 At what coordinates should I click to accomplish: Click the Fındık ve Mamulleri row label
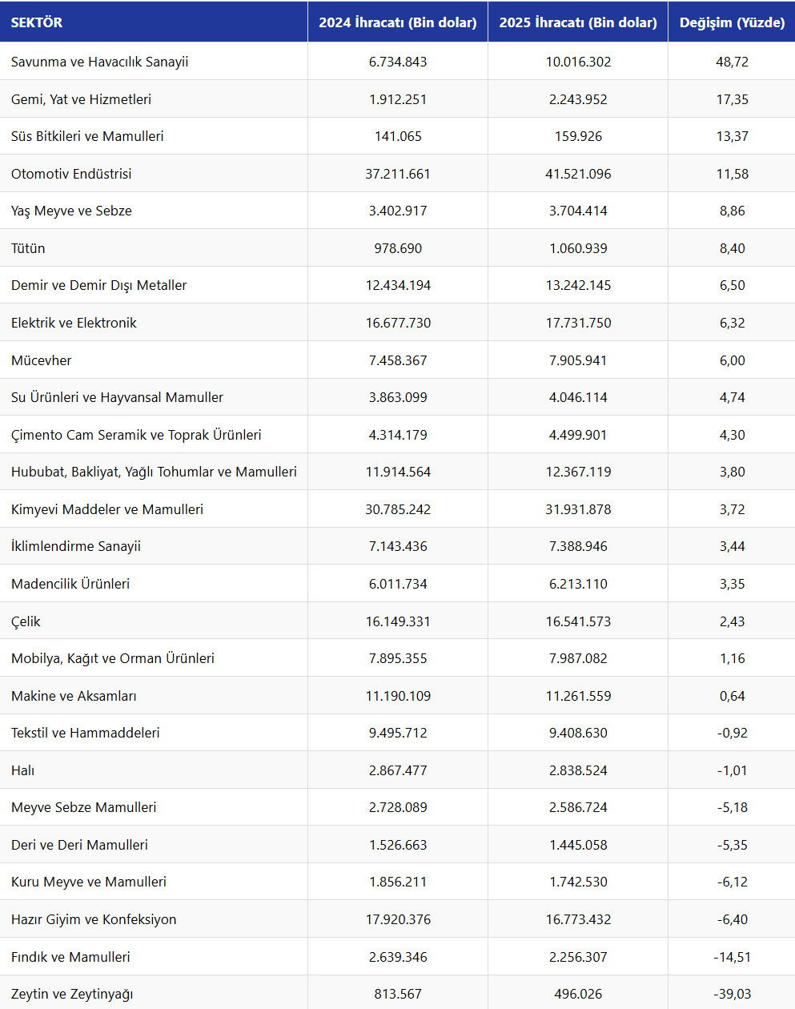coord(70,957)
